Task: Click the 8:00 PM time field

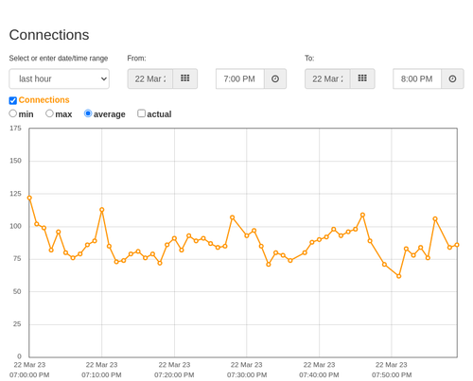Action: [x=417, y=78]
